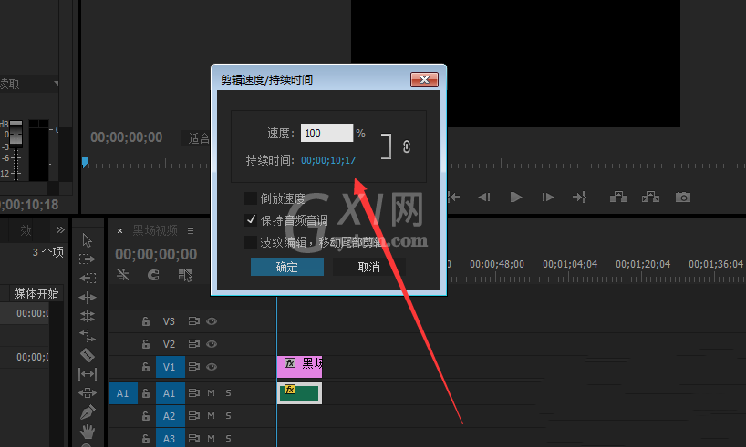Screen dimensions: 746x447
Task: Select the Razor tool
Action: click(88, 355)
